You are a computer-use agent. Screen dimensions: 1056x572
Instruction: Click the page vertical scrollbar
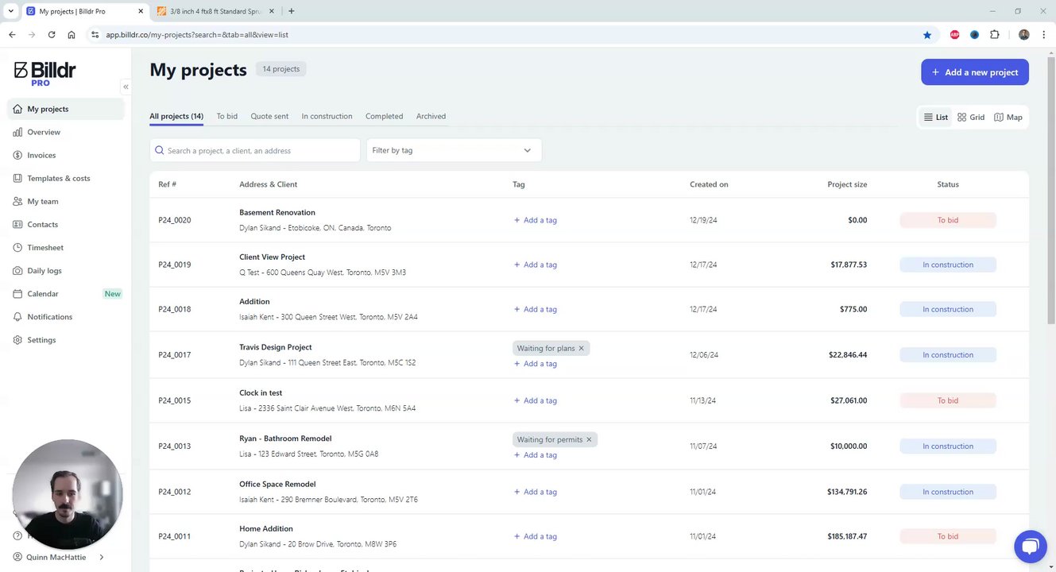point(1051,191)
